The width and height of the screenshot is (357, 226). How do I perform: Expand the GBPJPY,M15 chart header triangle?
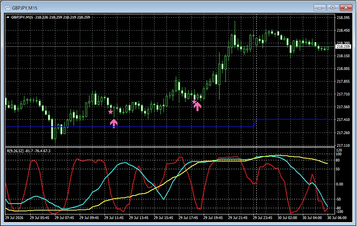[x=8, y=17]
